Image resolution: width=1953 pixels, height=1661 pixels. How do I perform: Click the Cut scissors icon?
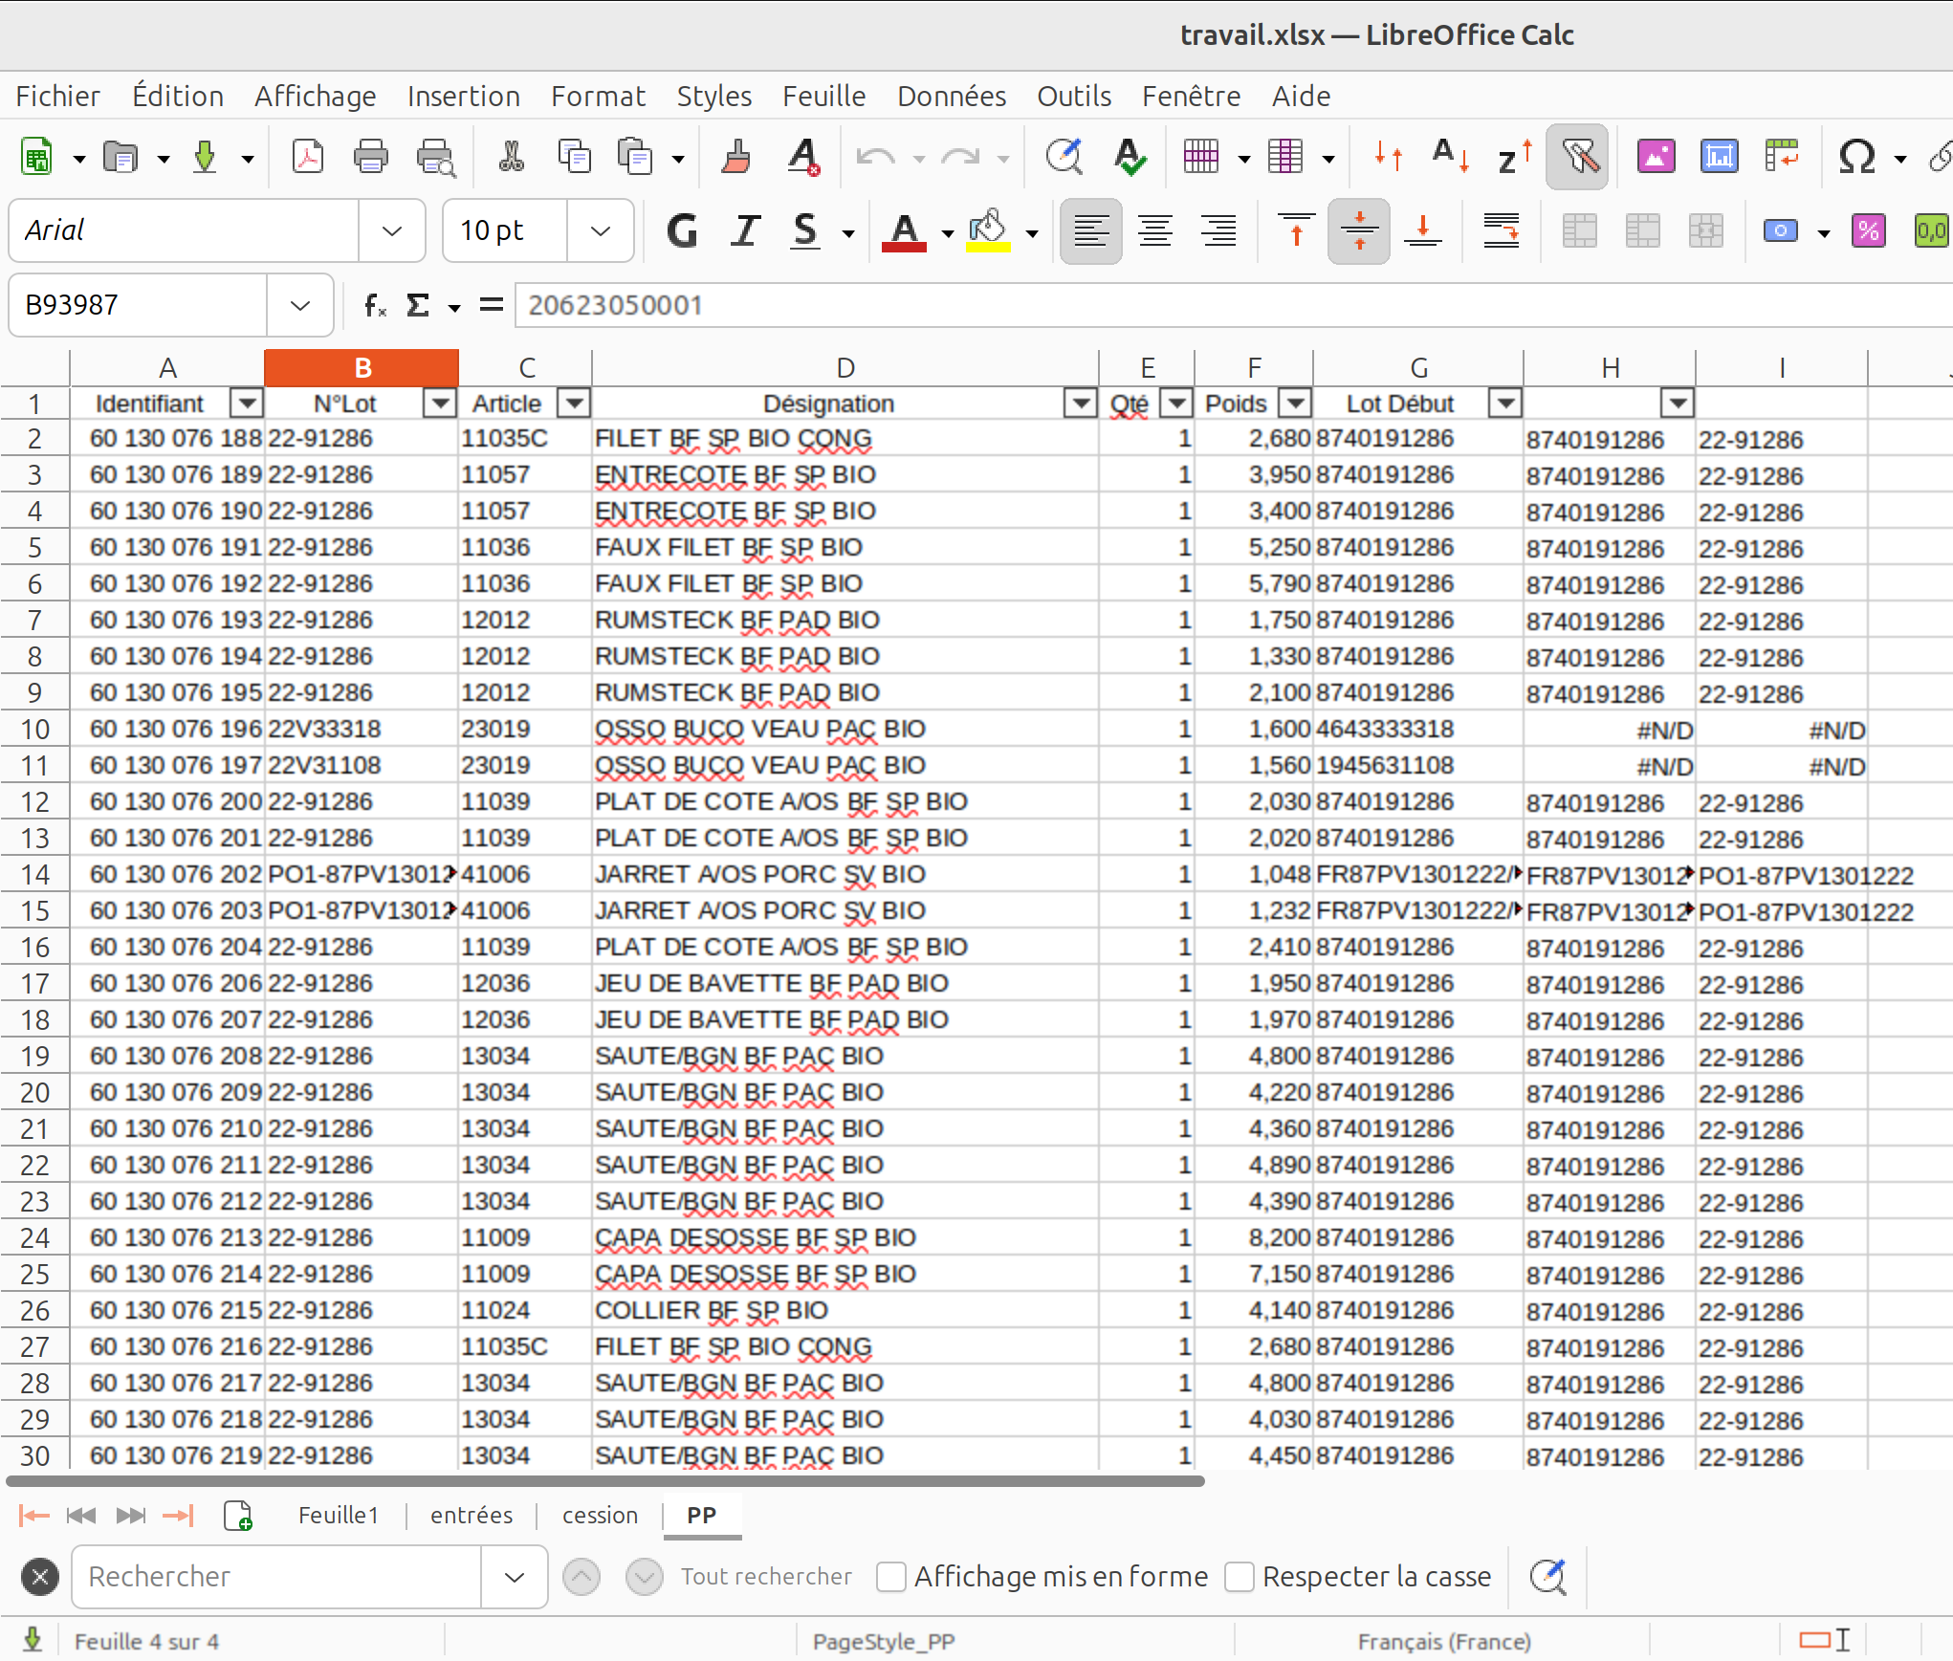(x=511, y=157)
